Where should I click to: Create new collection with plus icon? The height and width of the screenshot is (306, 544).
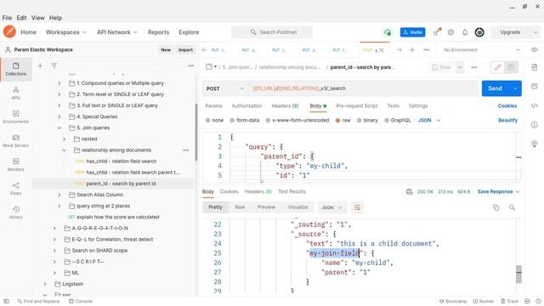(40, 65)
